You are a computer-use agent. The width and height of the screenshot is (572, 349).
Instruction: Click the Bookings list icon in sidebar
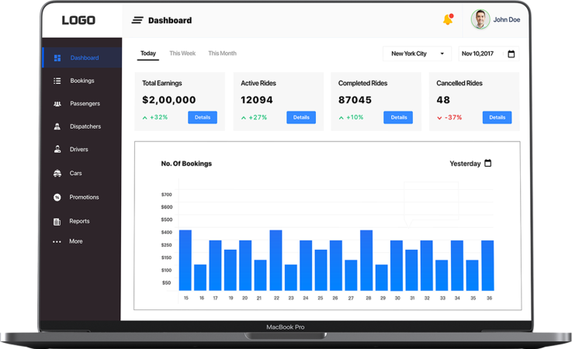[57, 81]
